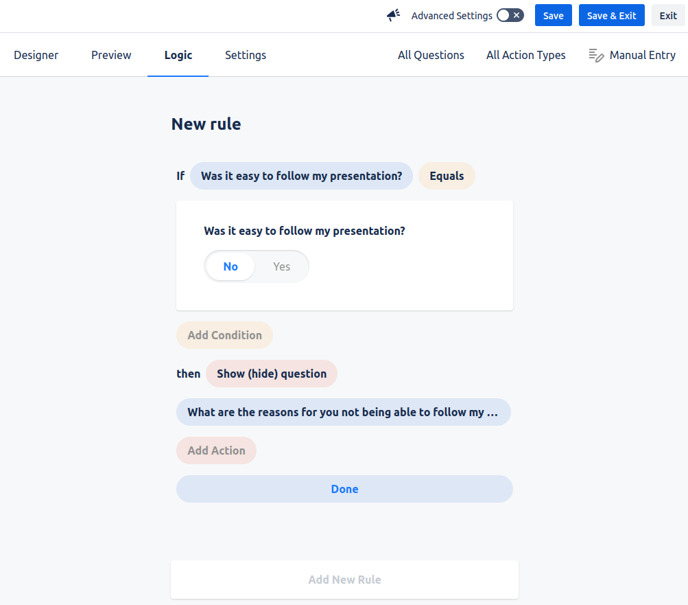Switch to the Designer tab
Viewport: 688px width, 605px height.
pos(36,55)
